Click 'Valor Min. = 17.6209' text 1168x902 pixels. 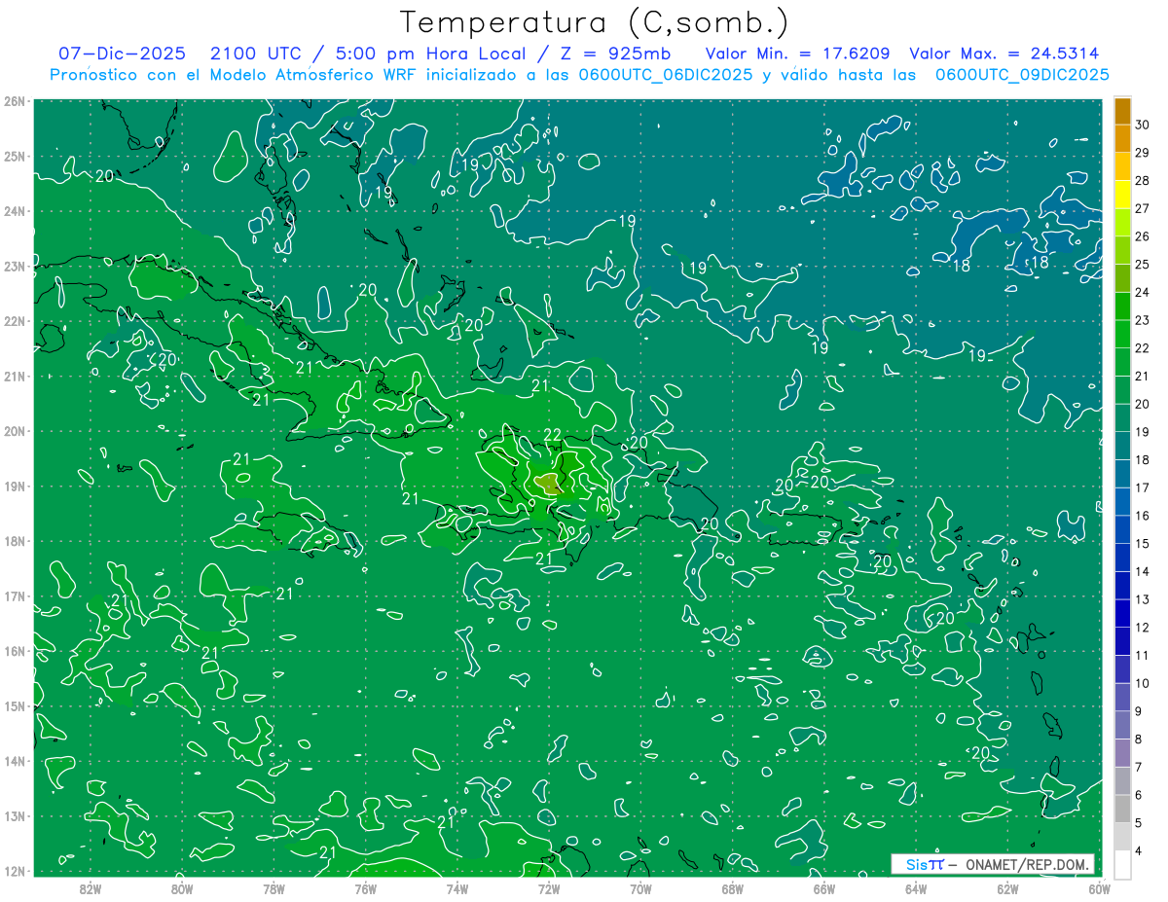(x=797, y=54)
